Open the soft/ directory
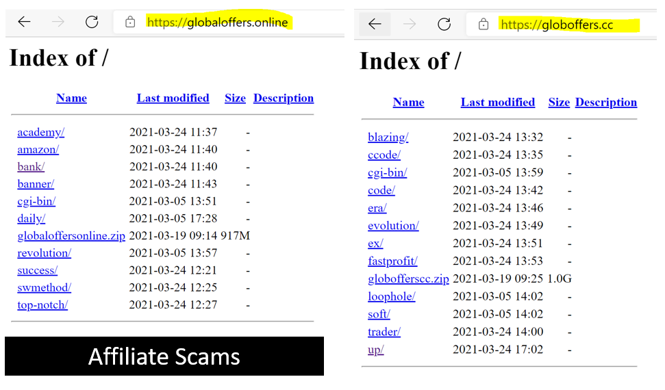This screenshot has width=665, height=390. [x=379, y=314]
